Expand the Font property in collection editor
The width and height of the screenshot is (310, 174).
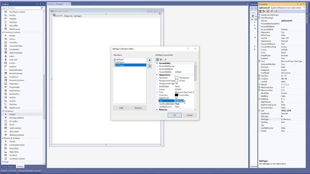coord(157,92)
